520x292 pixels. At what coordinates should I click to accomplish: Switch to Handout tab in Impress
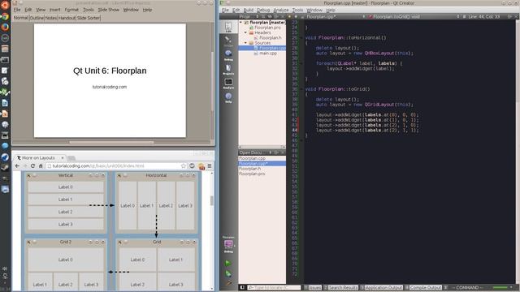(67, 18)
